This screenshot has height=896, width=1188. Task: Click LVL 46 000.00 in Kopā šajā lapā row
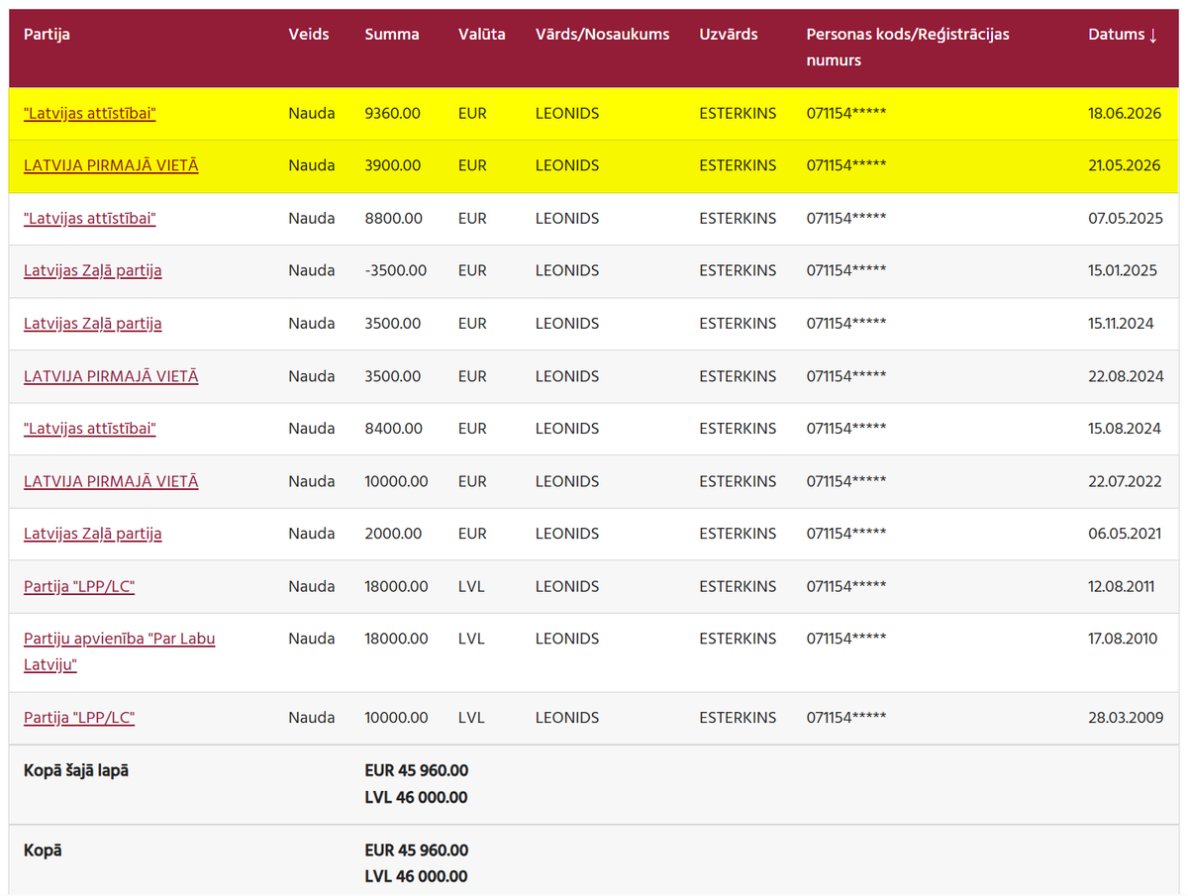point(416,797)
